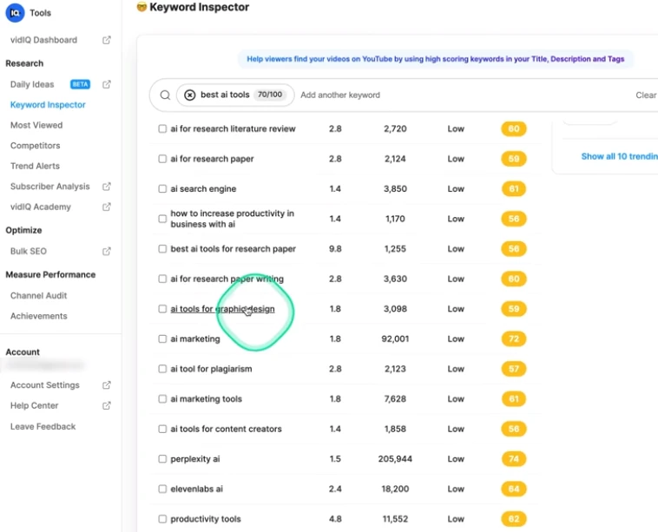The width and height of the screenshot is (658, 532).
Task: Go to Competitors section
Action: [x=36, y=146]
